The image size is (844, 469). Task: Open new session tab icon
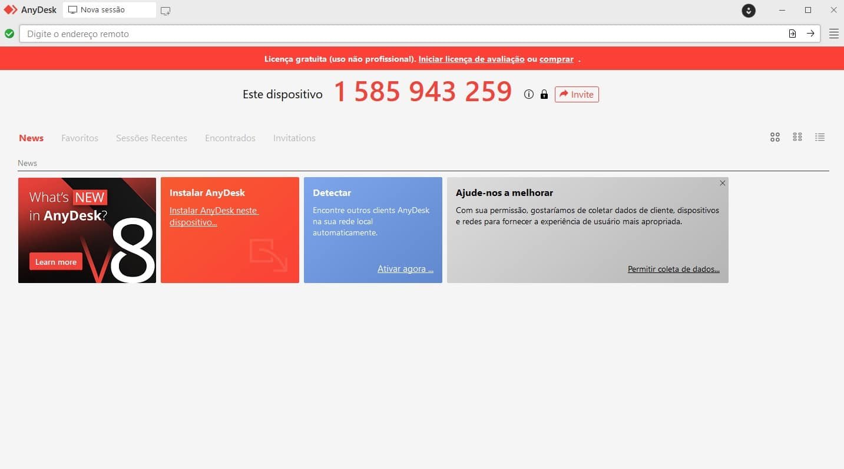pos(166,11)
